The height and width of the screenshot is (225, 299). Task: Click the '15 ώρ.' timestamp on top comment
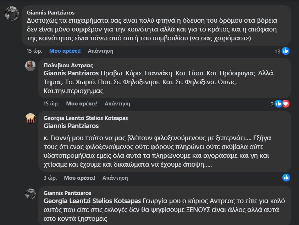point(34,51)
